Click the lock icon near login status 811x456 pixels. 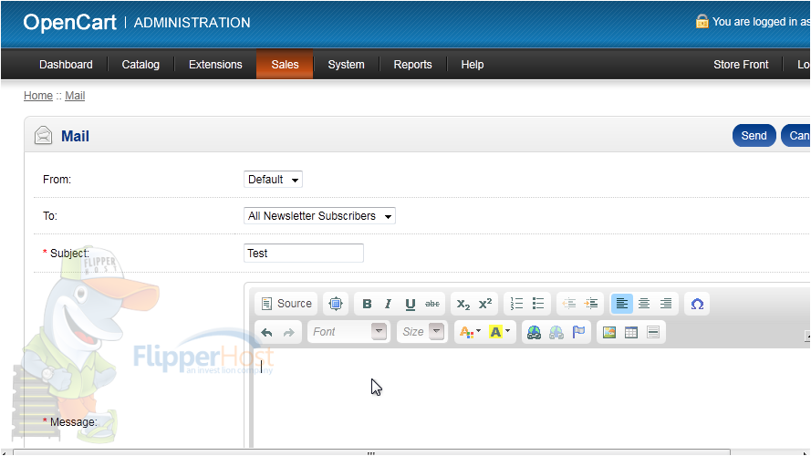[x=702, y=21]
